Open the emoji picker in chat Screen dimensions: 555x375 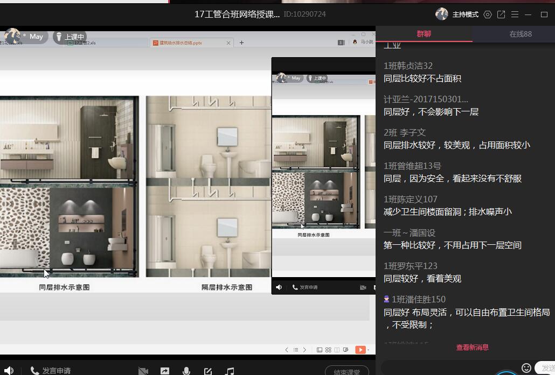tap(526, 367)
